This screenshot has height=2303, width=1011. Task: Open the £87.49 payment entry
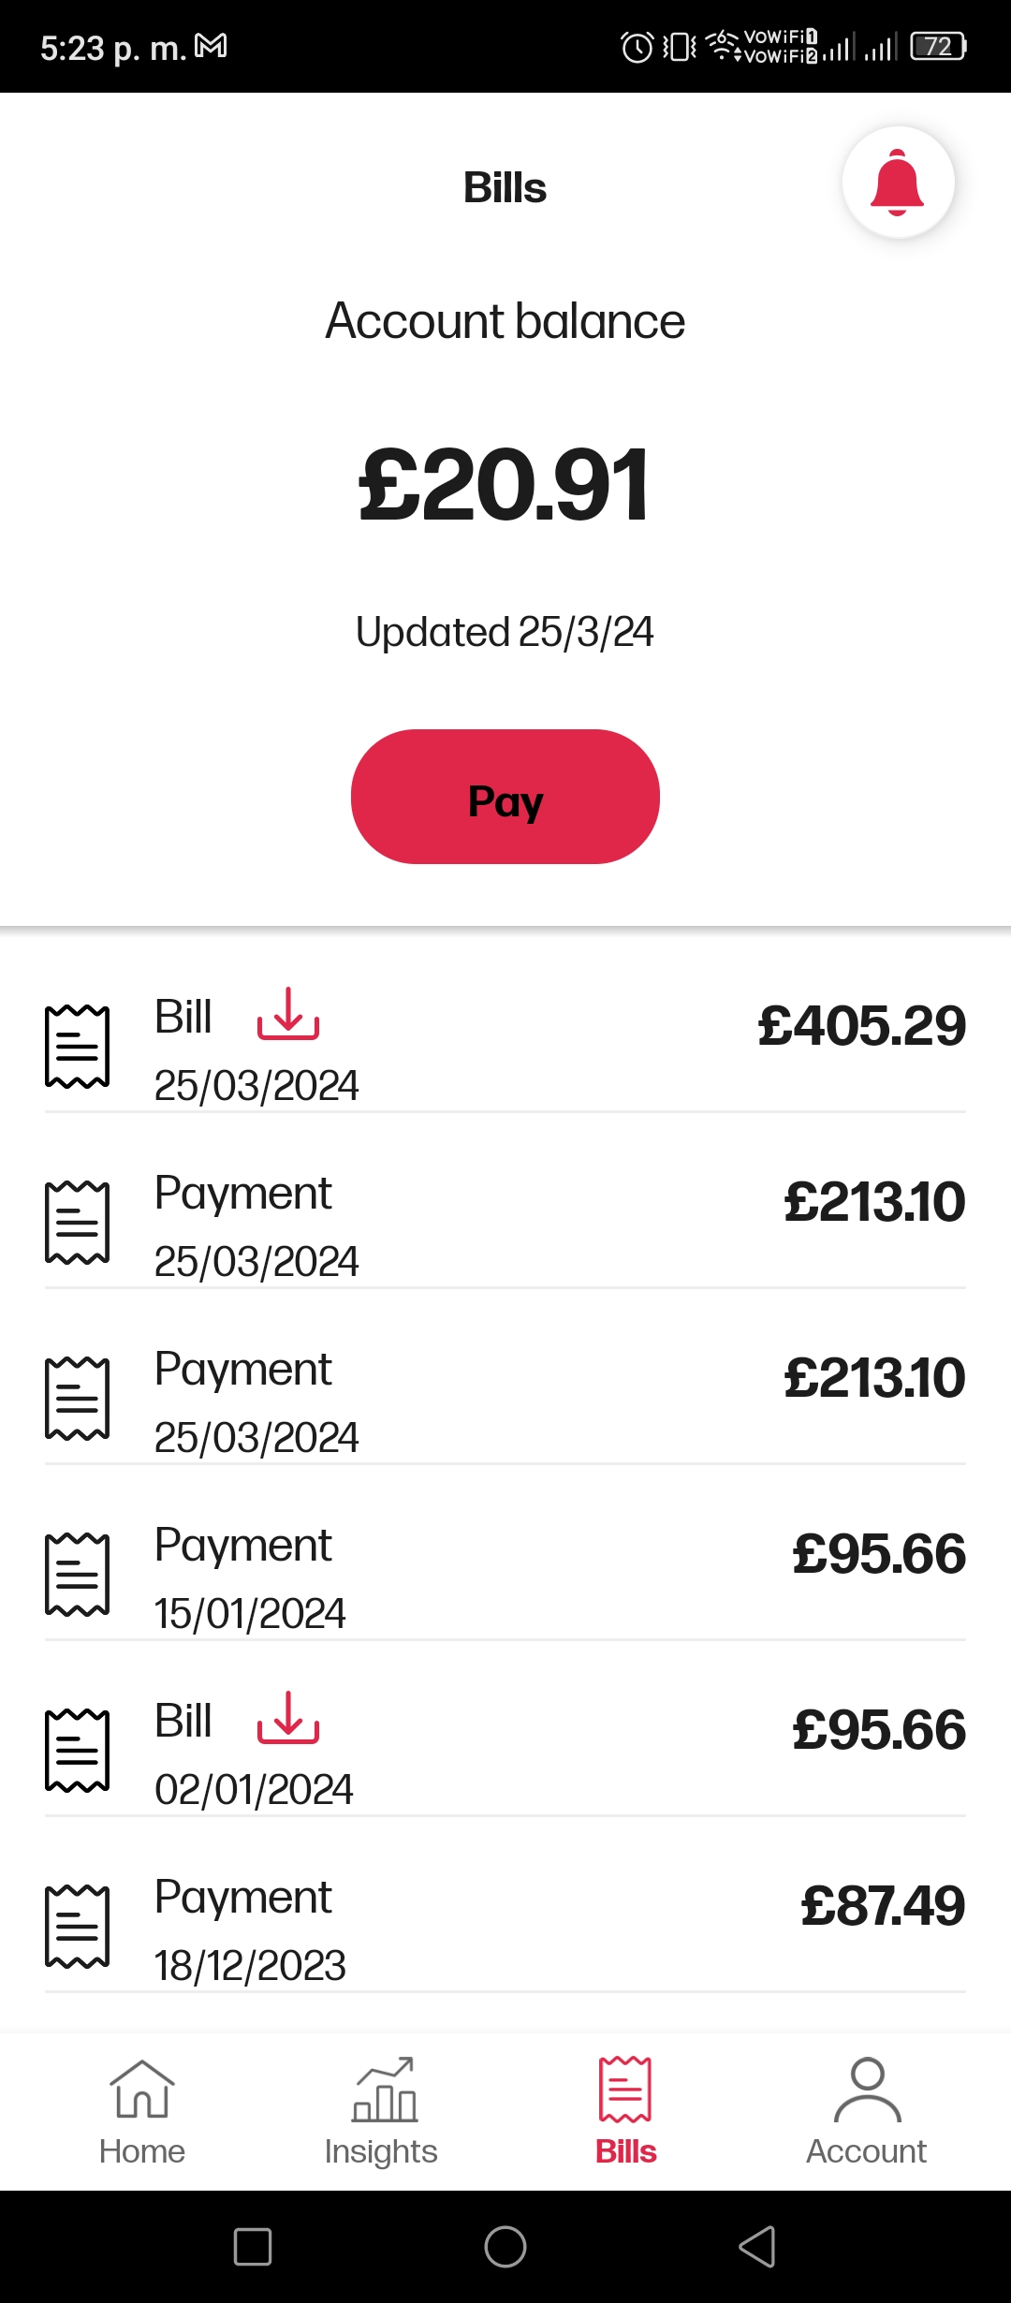click(505, 1927)
